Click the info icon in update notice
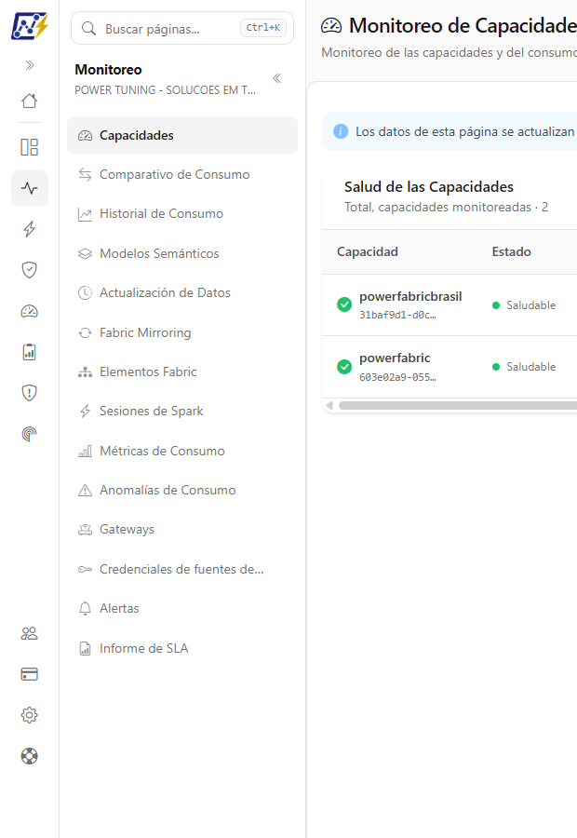This screenshot has width=577, height=838. (x=341, y=131)
